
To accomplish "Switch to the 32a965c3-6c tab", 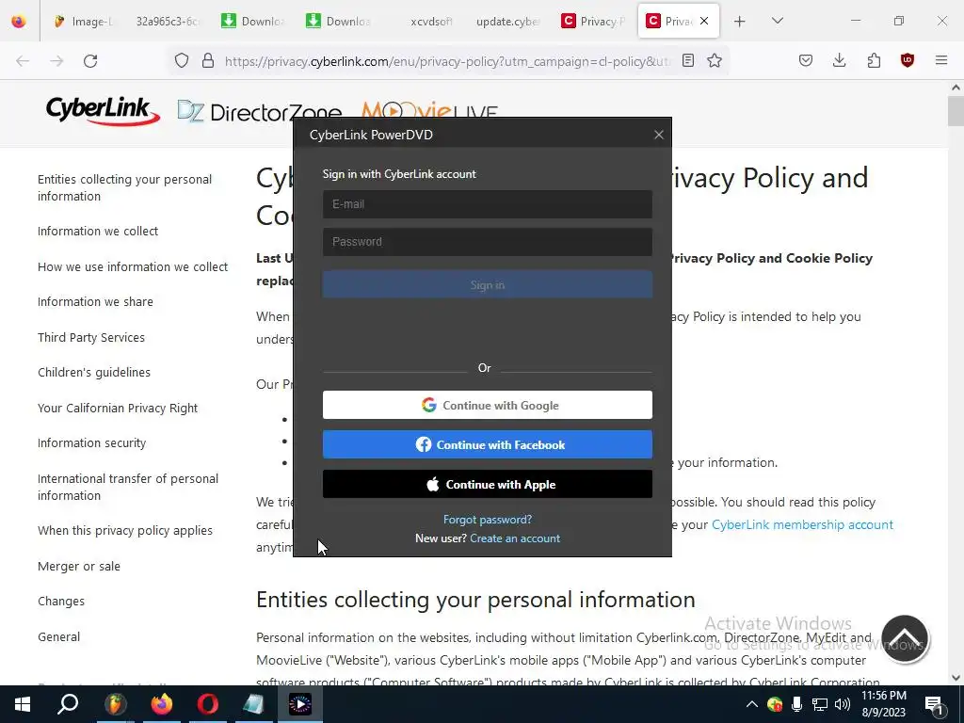I will (166, 22).
